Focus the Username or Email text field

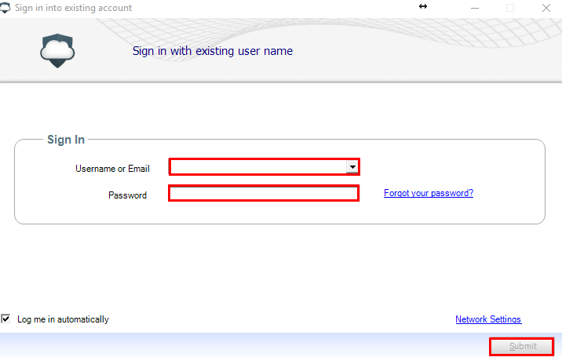click(258, 167)
